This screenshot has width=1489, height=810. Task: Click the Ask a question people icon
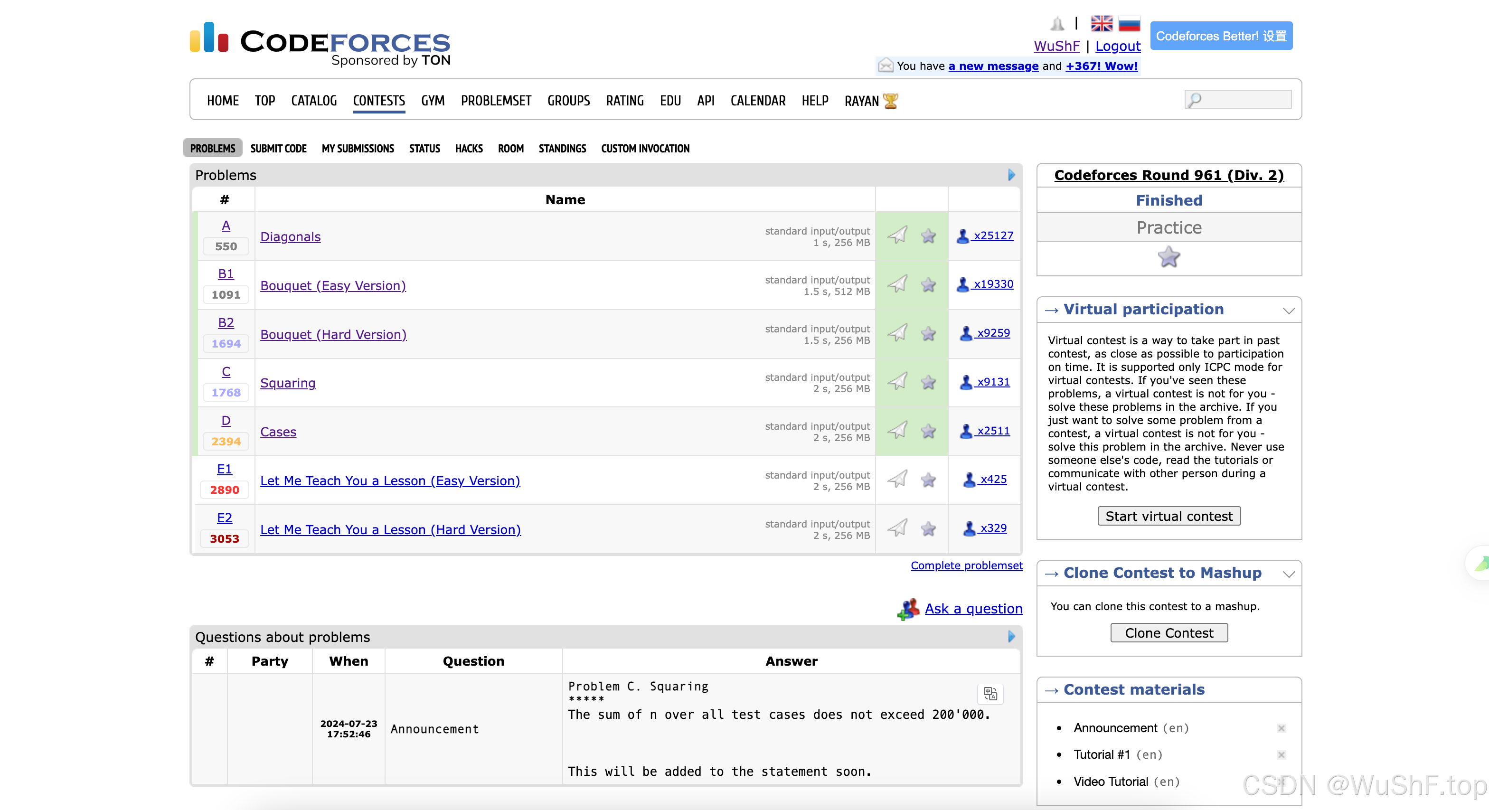click(909, 609)
